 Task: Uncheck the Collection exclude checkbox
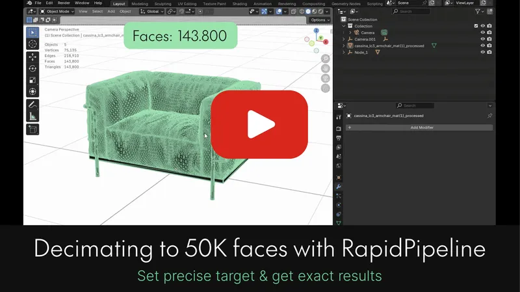[x=476, y=26]
